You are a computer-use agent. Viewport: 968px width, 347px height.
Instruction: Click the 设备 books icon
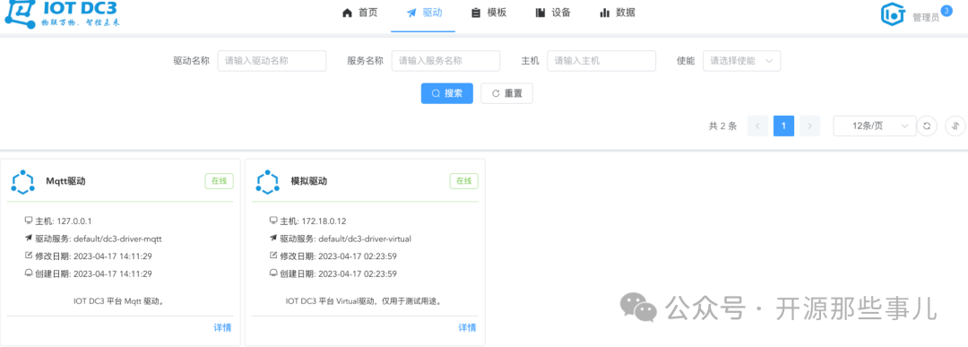(x=540, y=13)
